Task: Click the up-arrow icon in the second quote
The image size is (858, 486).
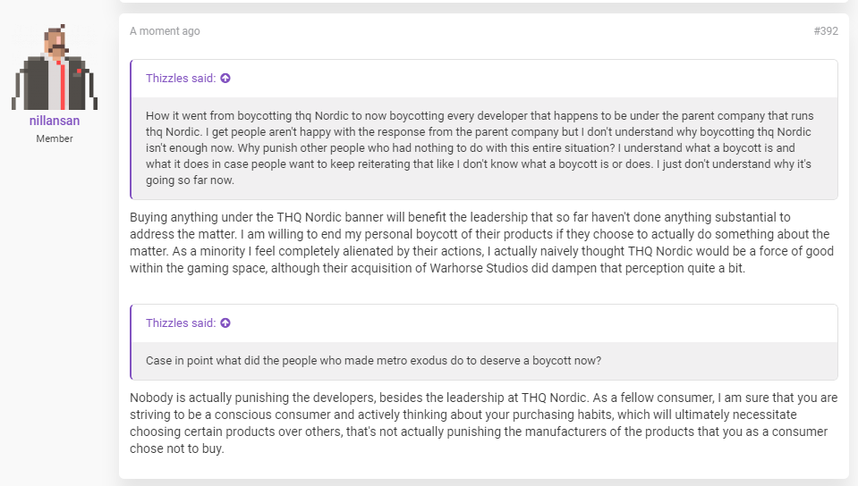Action: click(225, 323)
